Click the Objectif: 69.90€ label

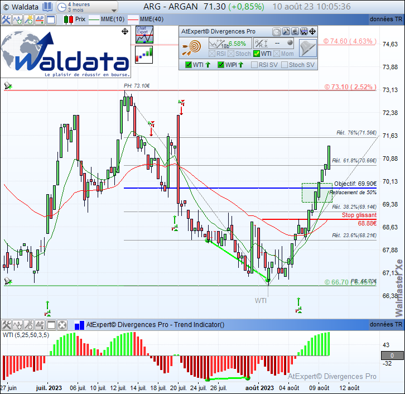(x=355, y=184)
